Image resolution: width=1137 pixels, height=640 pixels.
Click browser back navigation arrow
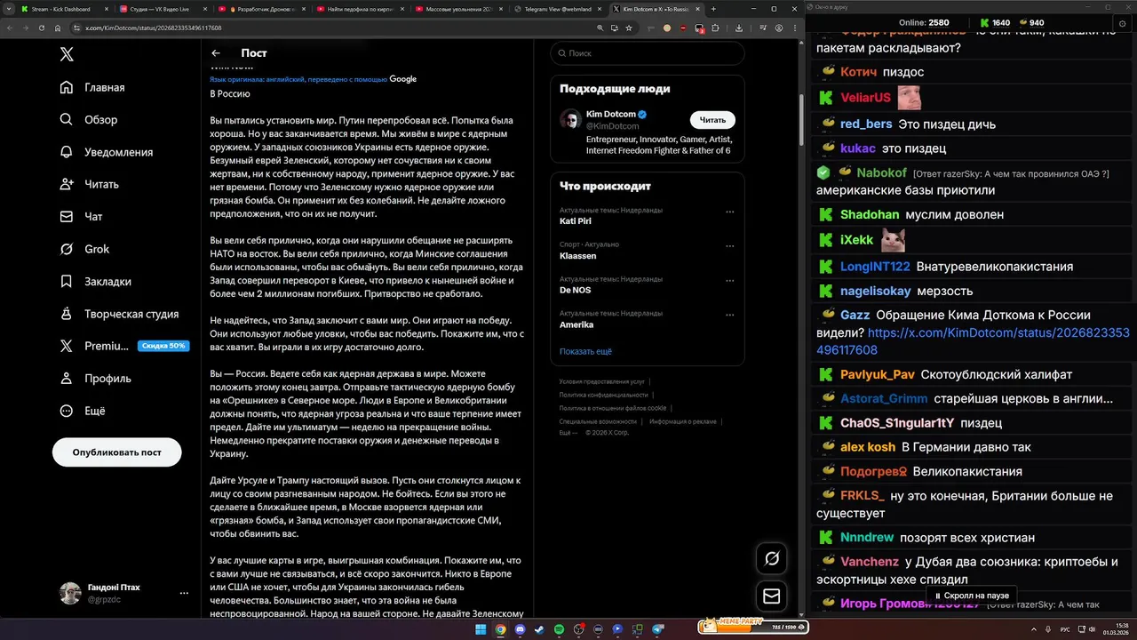[11, 28]
